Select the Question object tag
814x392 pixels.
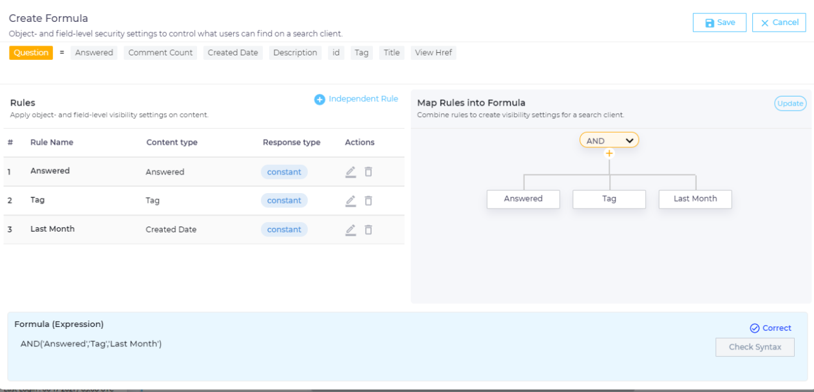(31, 53)
